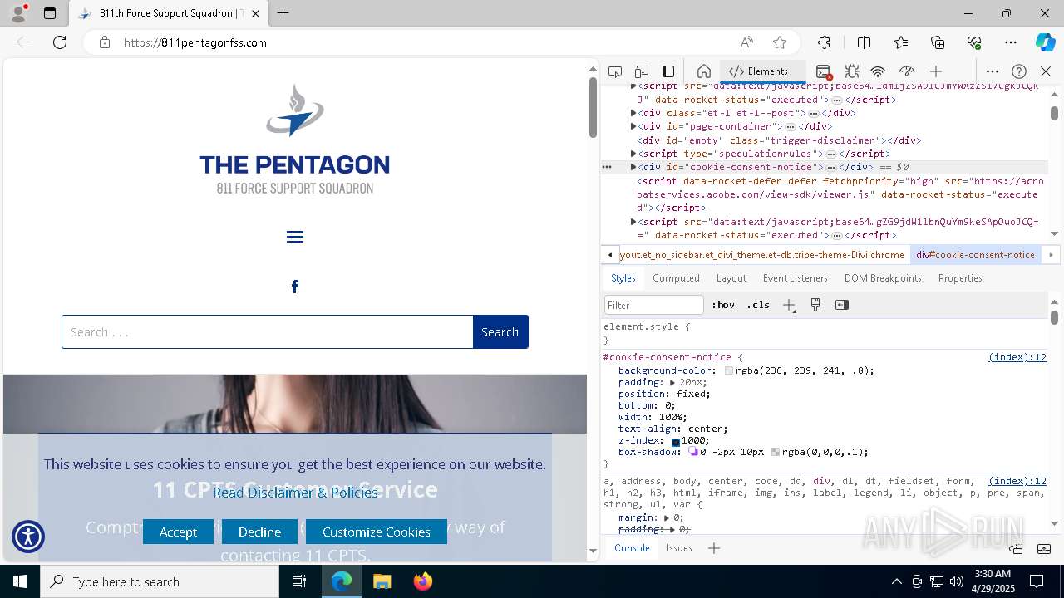Select div#cookie-consent-notice breadcrumb

point(975,255)
